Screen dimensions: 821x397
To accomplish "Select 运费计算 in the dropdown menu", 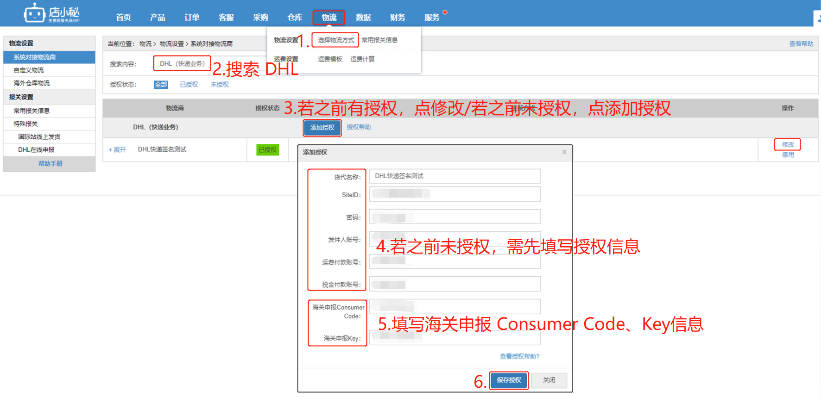I will point(362,59).
